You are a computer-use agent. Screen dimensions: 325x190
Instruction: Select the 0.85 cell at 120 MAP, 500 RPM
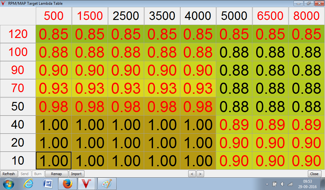tap(54, 34)
